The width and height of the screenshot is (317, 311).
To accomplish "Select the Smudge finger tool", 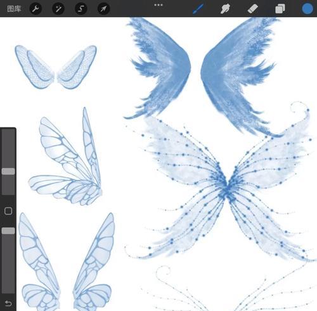I will 225,9.
